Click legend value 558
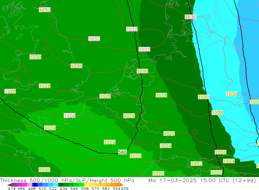259x190 pixels. [x=84, y=188]
